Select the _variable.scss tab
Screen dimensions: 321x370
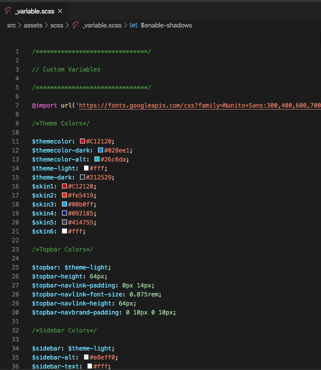click(x=34, y=11)
